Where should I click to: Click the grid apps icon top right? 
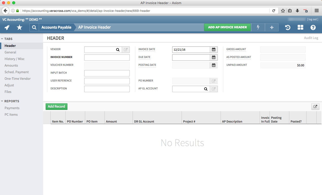coord(300,27)
